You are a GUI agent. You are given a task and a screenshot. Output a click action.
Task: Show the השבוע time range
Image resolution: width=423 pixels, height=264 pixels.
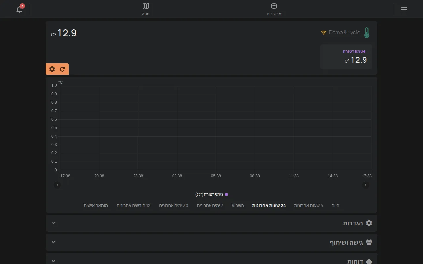pyautogui.click(x=238, y=205)
